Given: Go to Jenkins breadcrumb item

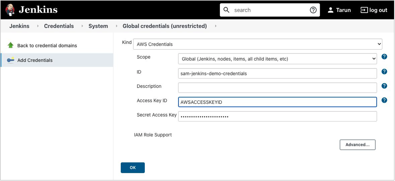Looking at the screenshot, I should tap(19, 26).
